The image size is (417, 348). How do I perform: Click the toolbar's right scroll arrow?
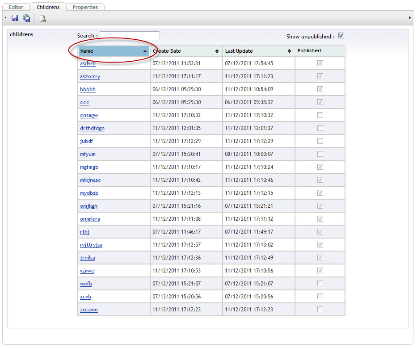410,18
